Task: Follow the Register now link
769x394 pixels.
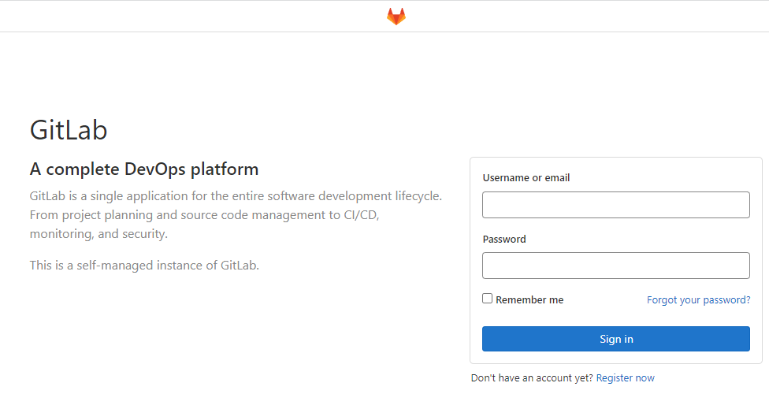Action: click(x=626, y=377)
